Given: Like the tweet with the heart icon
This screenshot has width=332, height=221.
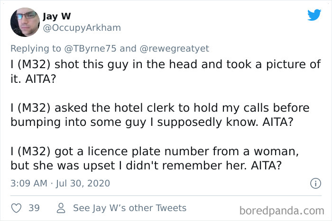Looking at the screenshot, I should (16, 208).
